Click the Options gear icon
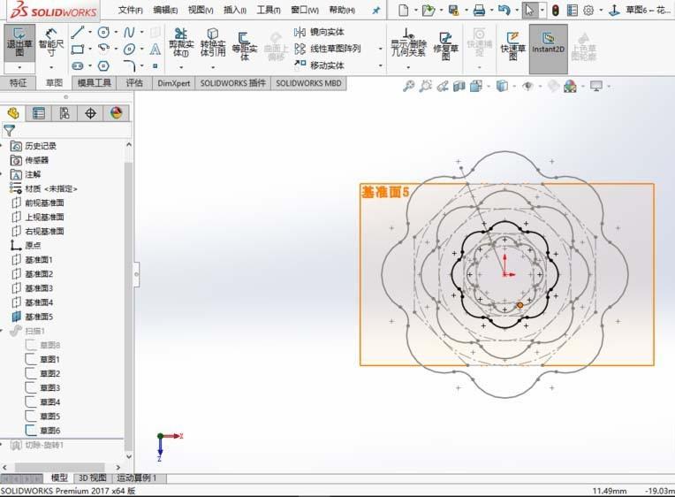The height and width of the screenshot is (497, 675). tap(588, 11)
